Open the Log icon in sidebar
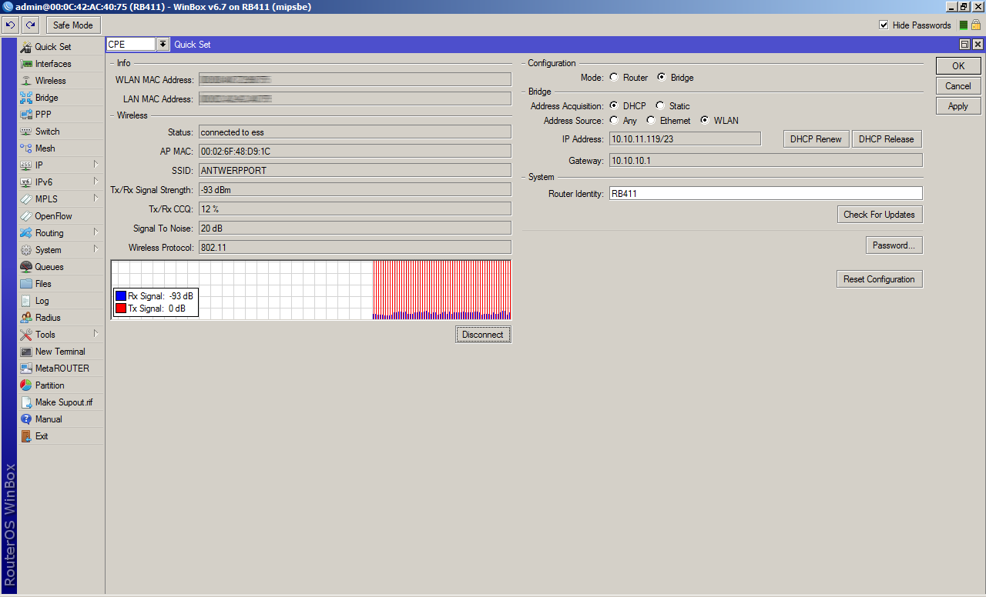The width and height of the screenshot is (986, 597). pos(26,301)
